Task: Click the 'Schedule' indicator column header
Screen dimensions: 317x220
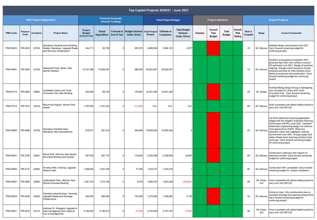Action: tap(200, 33)
